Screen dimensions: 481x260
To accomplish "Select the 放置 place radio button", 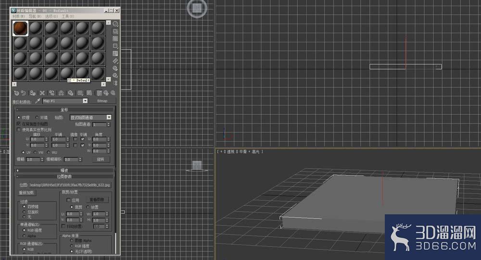I will click(x=88, y=207).
